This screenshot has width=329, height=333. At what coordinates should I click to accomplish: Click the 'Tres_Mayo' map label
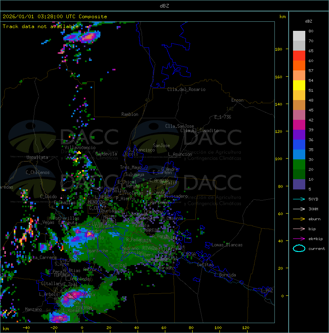pyautogui.click(x=130, y=167)
